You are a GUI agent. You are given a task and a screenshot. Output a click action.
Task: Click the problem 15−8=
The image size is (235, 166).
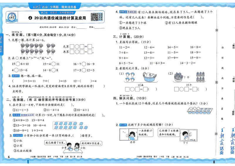(x=195, y=57)
